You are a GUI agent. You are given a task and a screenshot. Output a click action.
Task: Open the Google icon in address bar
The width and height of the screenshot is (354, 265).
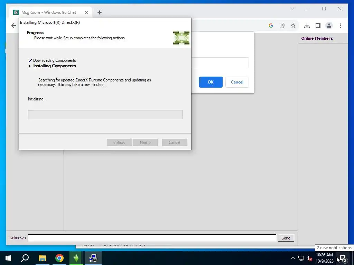pyautogui.click(x=271, y=26)
